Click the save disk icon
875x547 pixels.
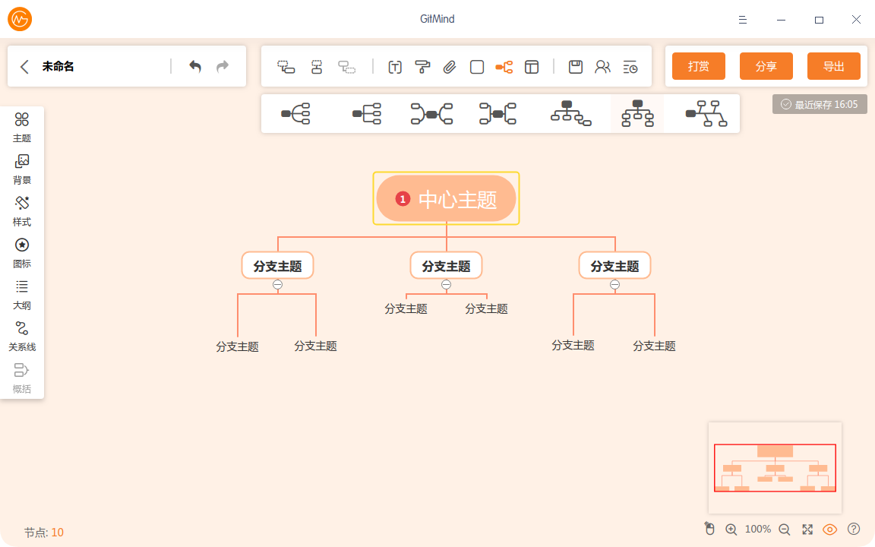tap(576, 67)
